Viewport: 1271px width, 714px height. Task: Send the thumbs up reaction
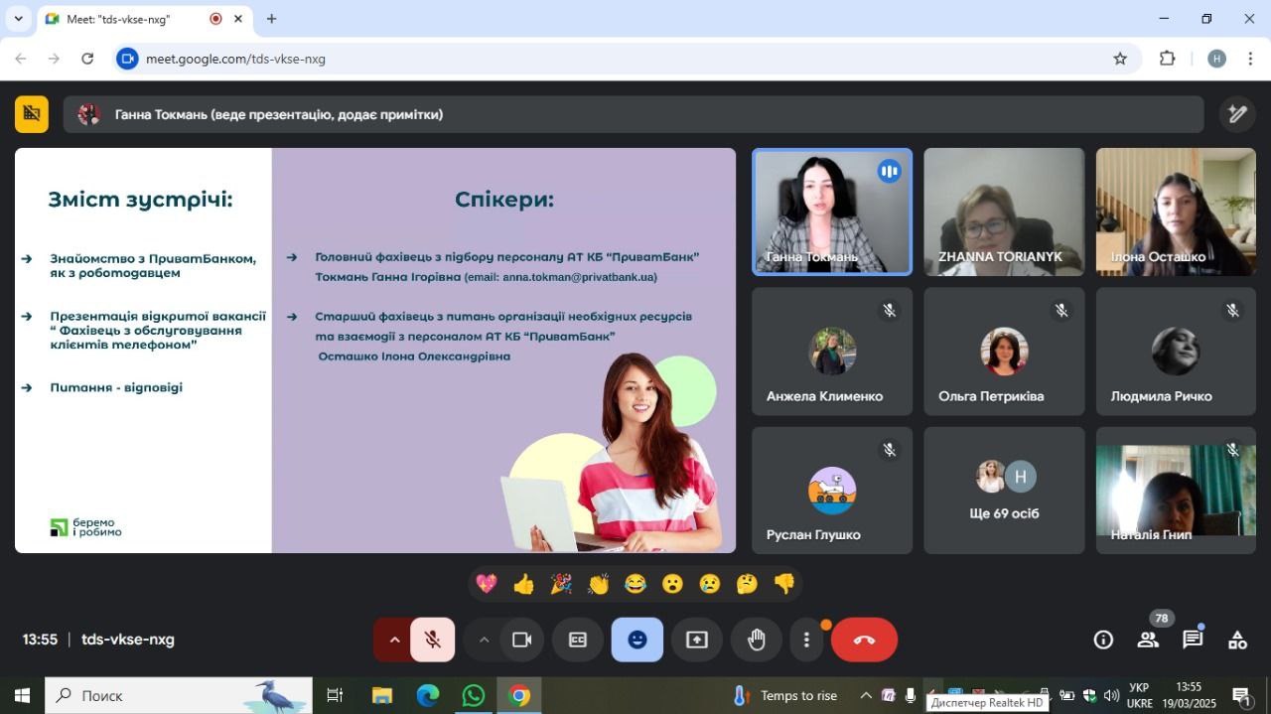coord(524,584)
